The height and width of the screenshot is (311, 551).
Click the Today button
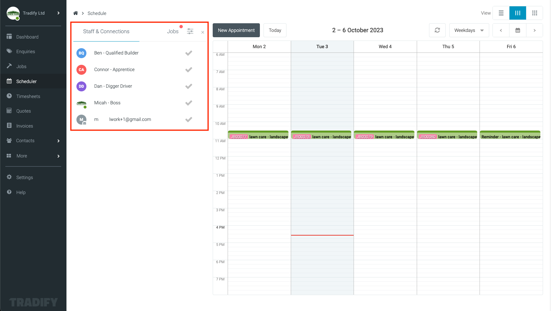(275, 30)
